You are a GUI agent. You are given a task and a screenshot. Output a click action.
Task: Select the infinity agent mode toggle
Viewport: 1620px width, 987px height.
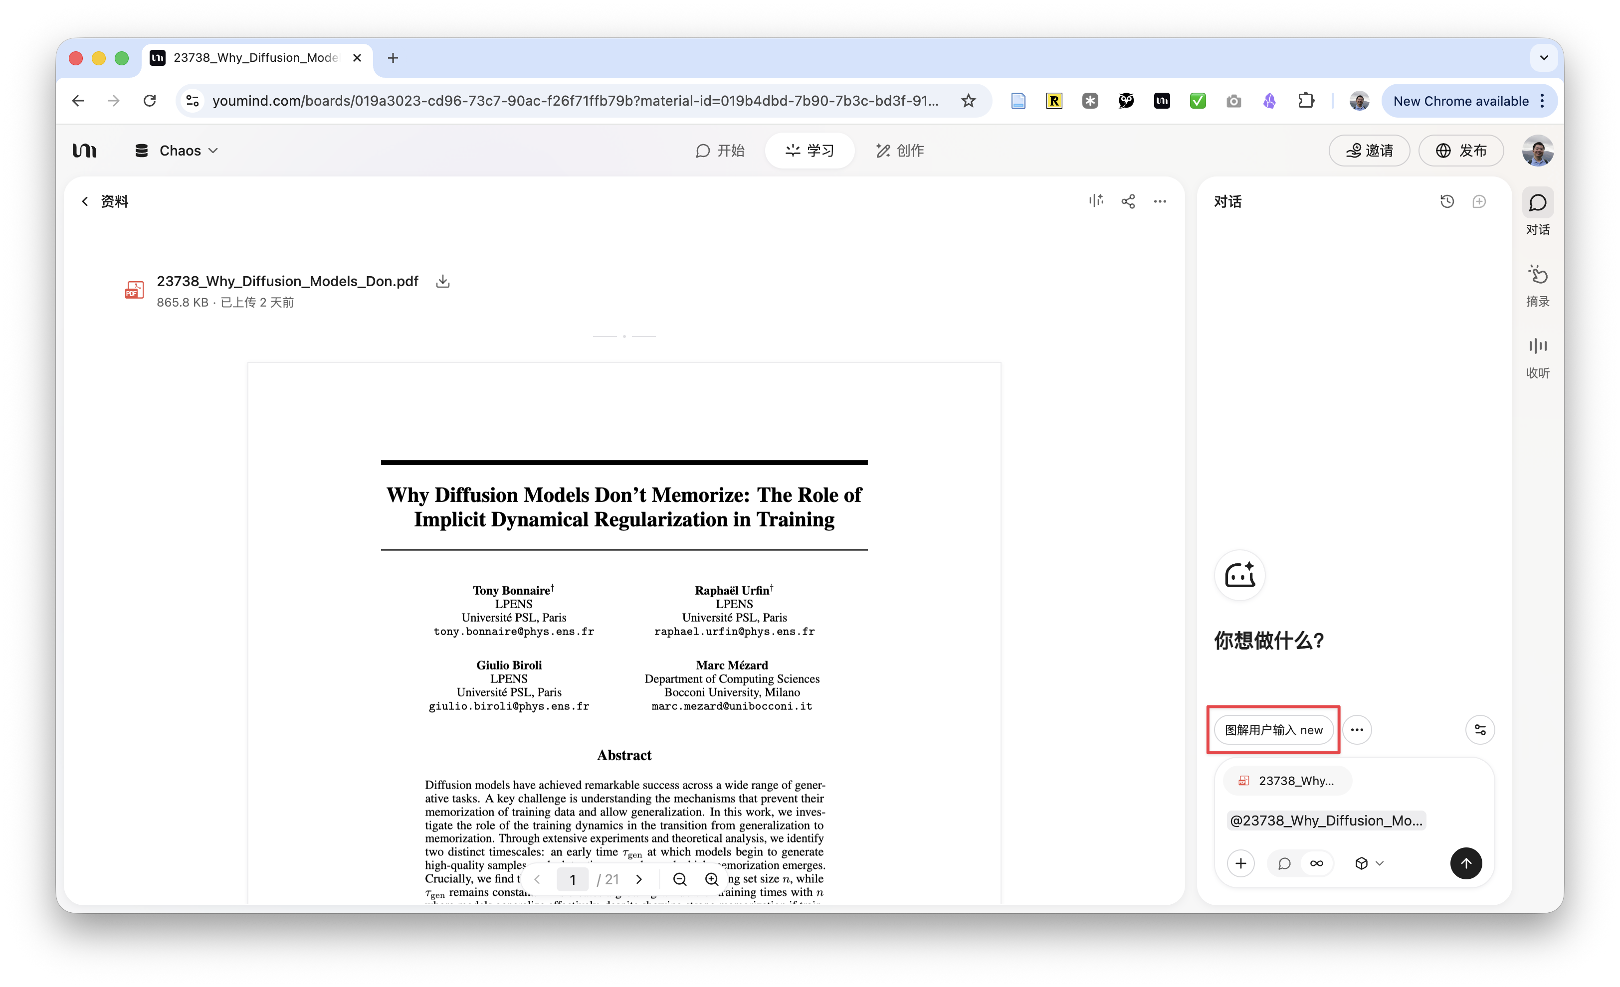click(1316, 863)
